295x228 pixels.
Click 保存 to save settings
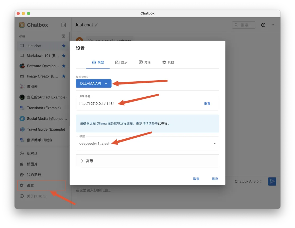tap(215, 179)
